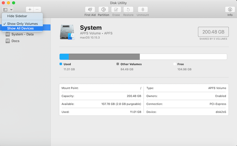Click the Capacity 200.48 GB table value
The height and width of the screenshot is (146, 237).
pyautogui.click(x=134, y=96)
